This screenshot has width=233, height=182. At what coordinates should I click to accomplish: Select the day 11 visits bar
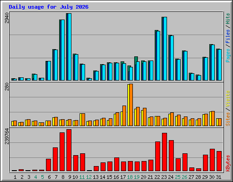81,120
